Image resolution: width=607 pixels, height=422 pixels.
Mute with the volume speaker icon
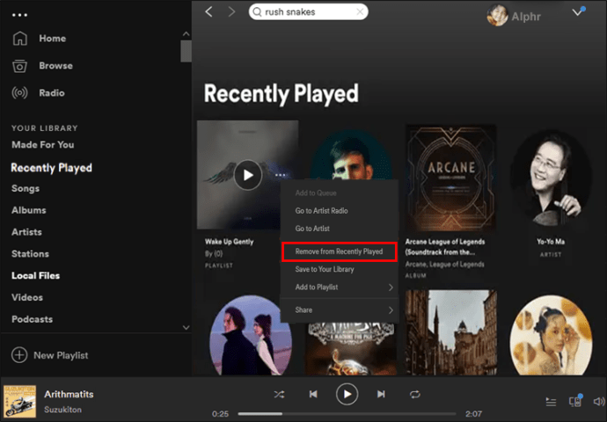598,402
